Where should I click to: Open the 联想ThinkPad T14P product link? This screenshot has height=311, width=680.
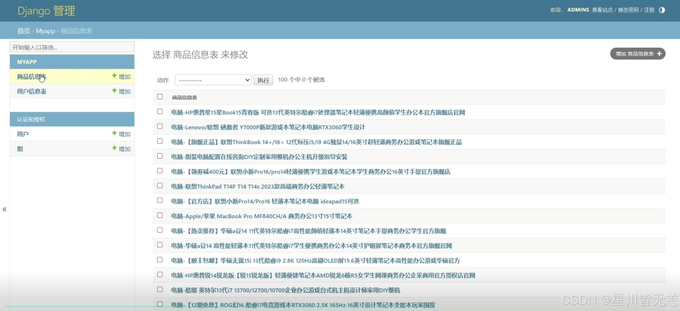(258, 187)
